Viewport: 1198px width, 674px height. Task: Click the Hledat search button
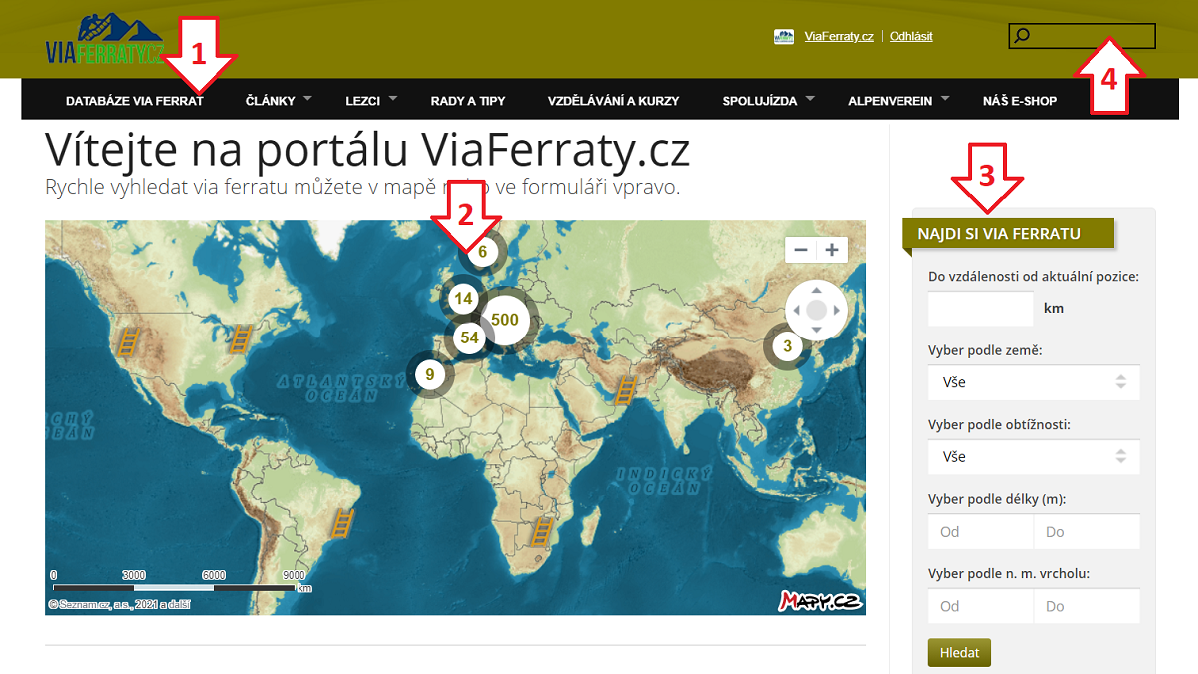tap(959, 653)
